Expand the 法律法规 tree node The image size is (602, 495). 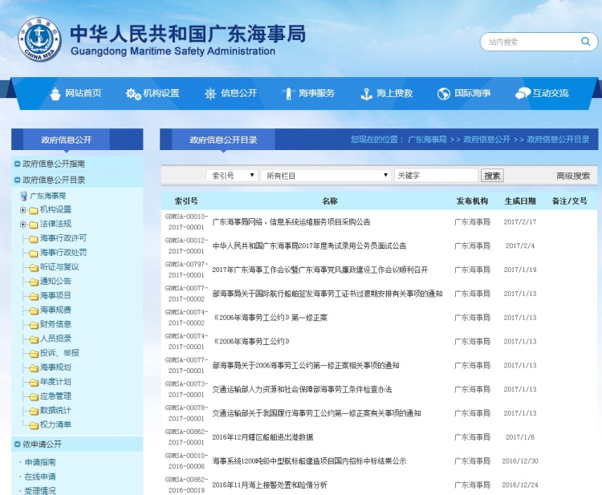coord(23,224)
